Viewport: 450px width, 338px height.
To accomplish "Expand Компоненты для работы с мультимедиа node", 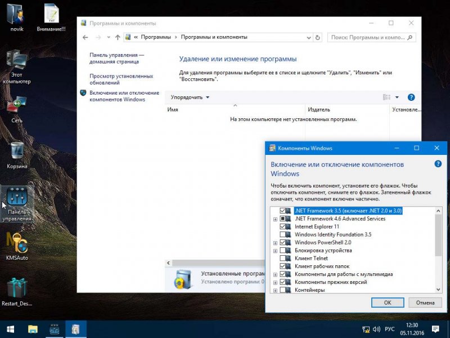I will pos(275,274).
